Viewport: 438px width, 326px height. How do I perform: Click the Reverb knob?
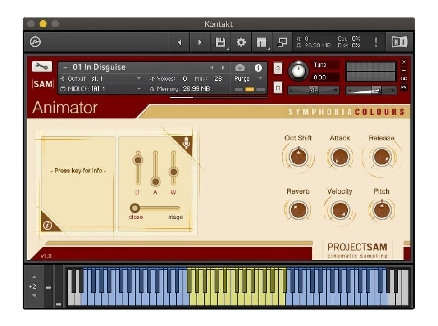(298, 210)
